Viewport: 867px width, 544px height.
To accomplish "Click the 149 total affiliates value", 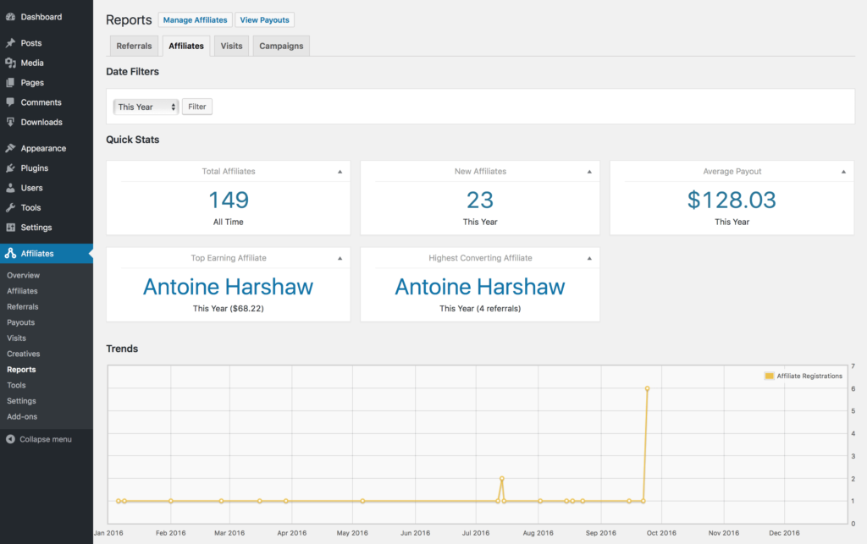I will [x=229, y=200].
